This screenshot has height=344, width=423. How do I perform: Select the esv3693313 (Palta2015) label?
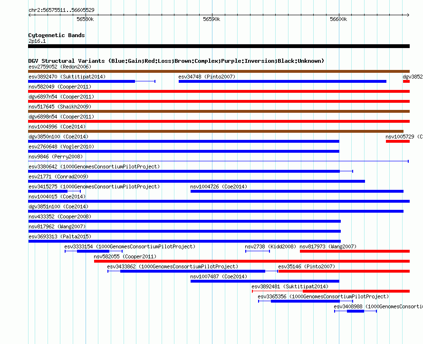[60, 236]
